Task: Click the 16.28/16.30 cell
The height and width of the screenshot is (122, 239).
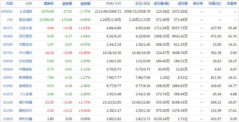Action: click(112, 53)
